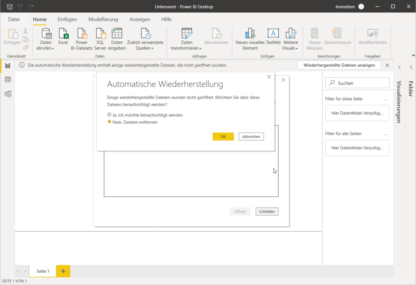Click the info icon in notification bar
Viewport: 416px width, 285px height.
click(22, 65)
